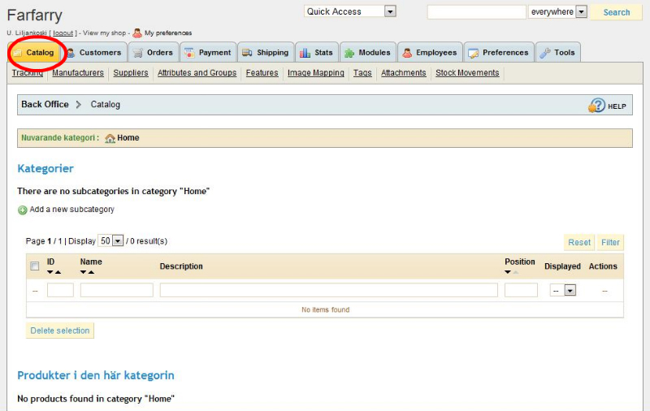Click the Farfarry shop title

[x=35, y=15]
